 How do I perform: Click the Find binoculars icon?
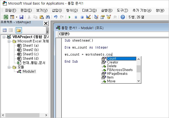point(48,17)
